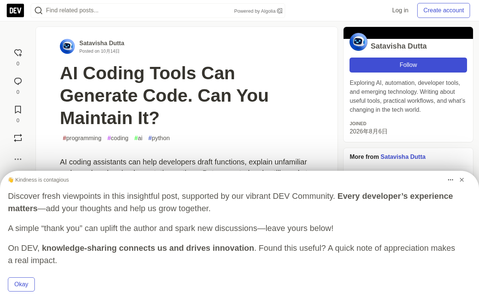Open more options in the left sidebar
479x299 pixels.
18,159
